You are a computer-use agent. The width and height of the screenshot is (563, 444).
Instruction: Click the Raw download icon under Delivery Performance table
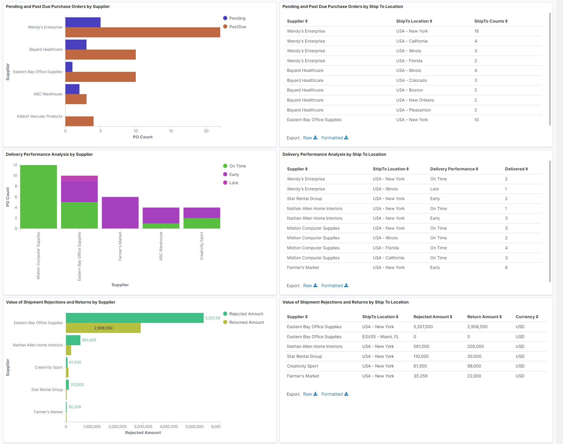[316, 285]
